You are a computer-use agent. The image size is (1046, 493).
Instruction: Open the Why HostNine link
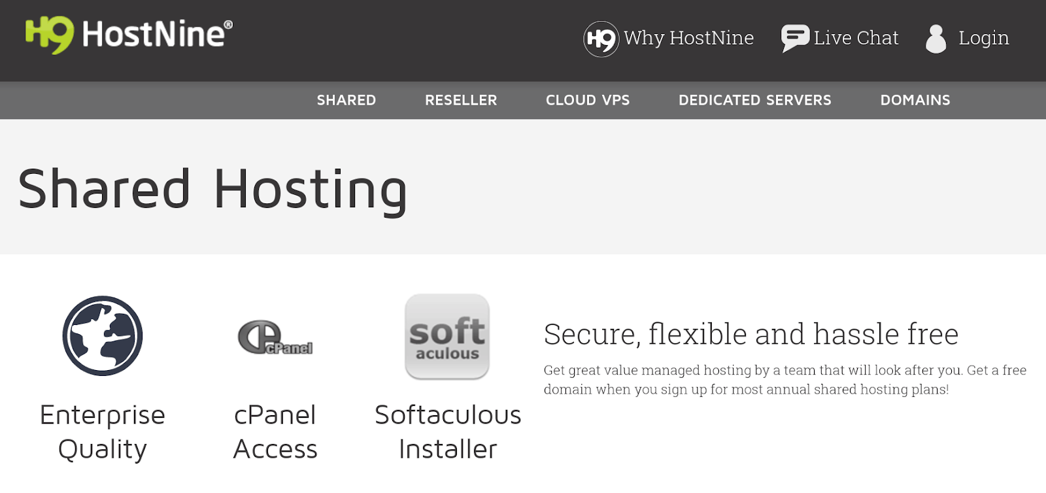(x=688, y=38)
